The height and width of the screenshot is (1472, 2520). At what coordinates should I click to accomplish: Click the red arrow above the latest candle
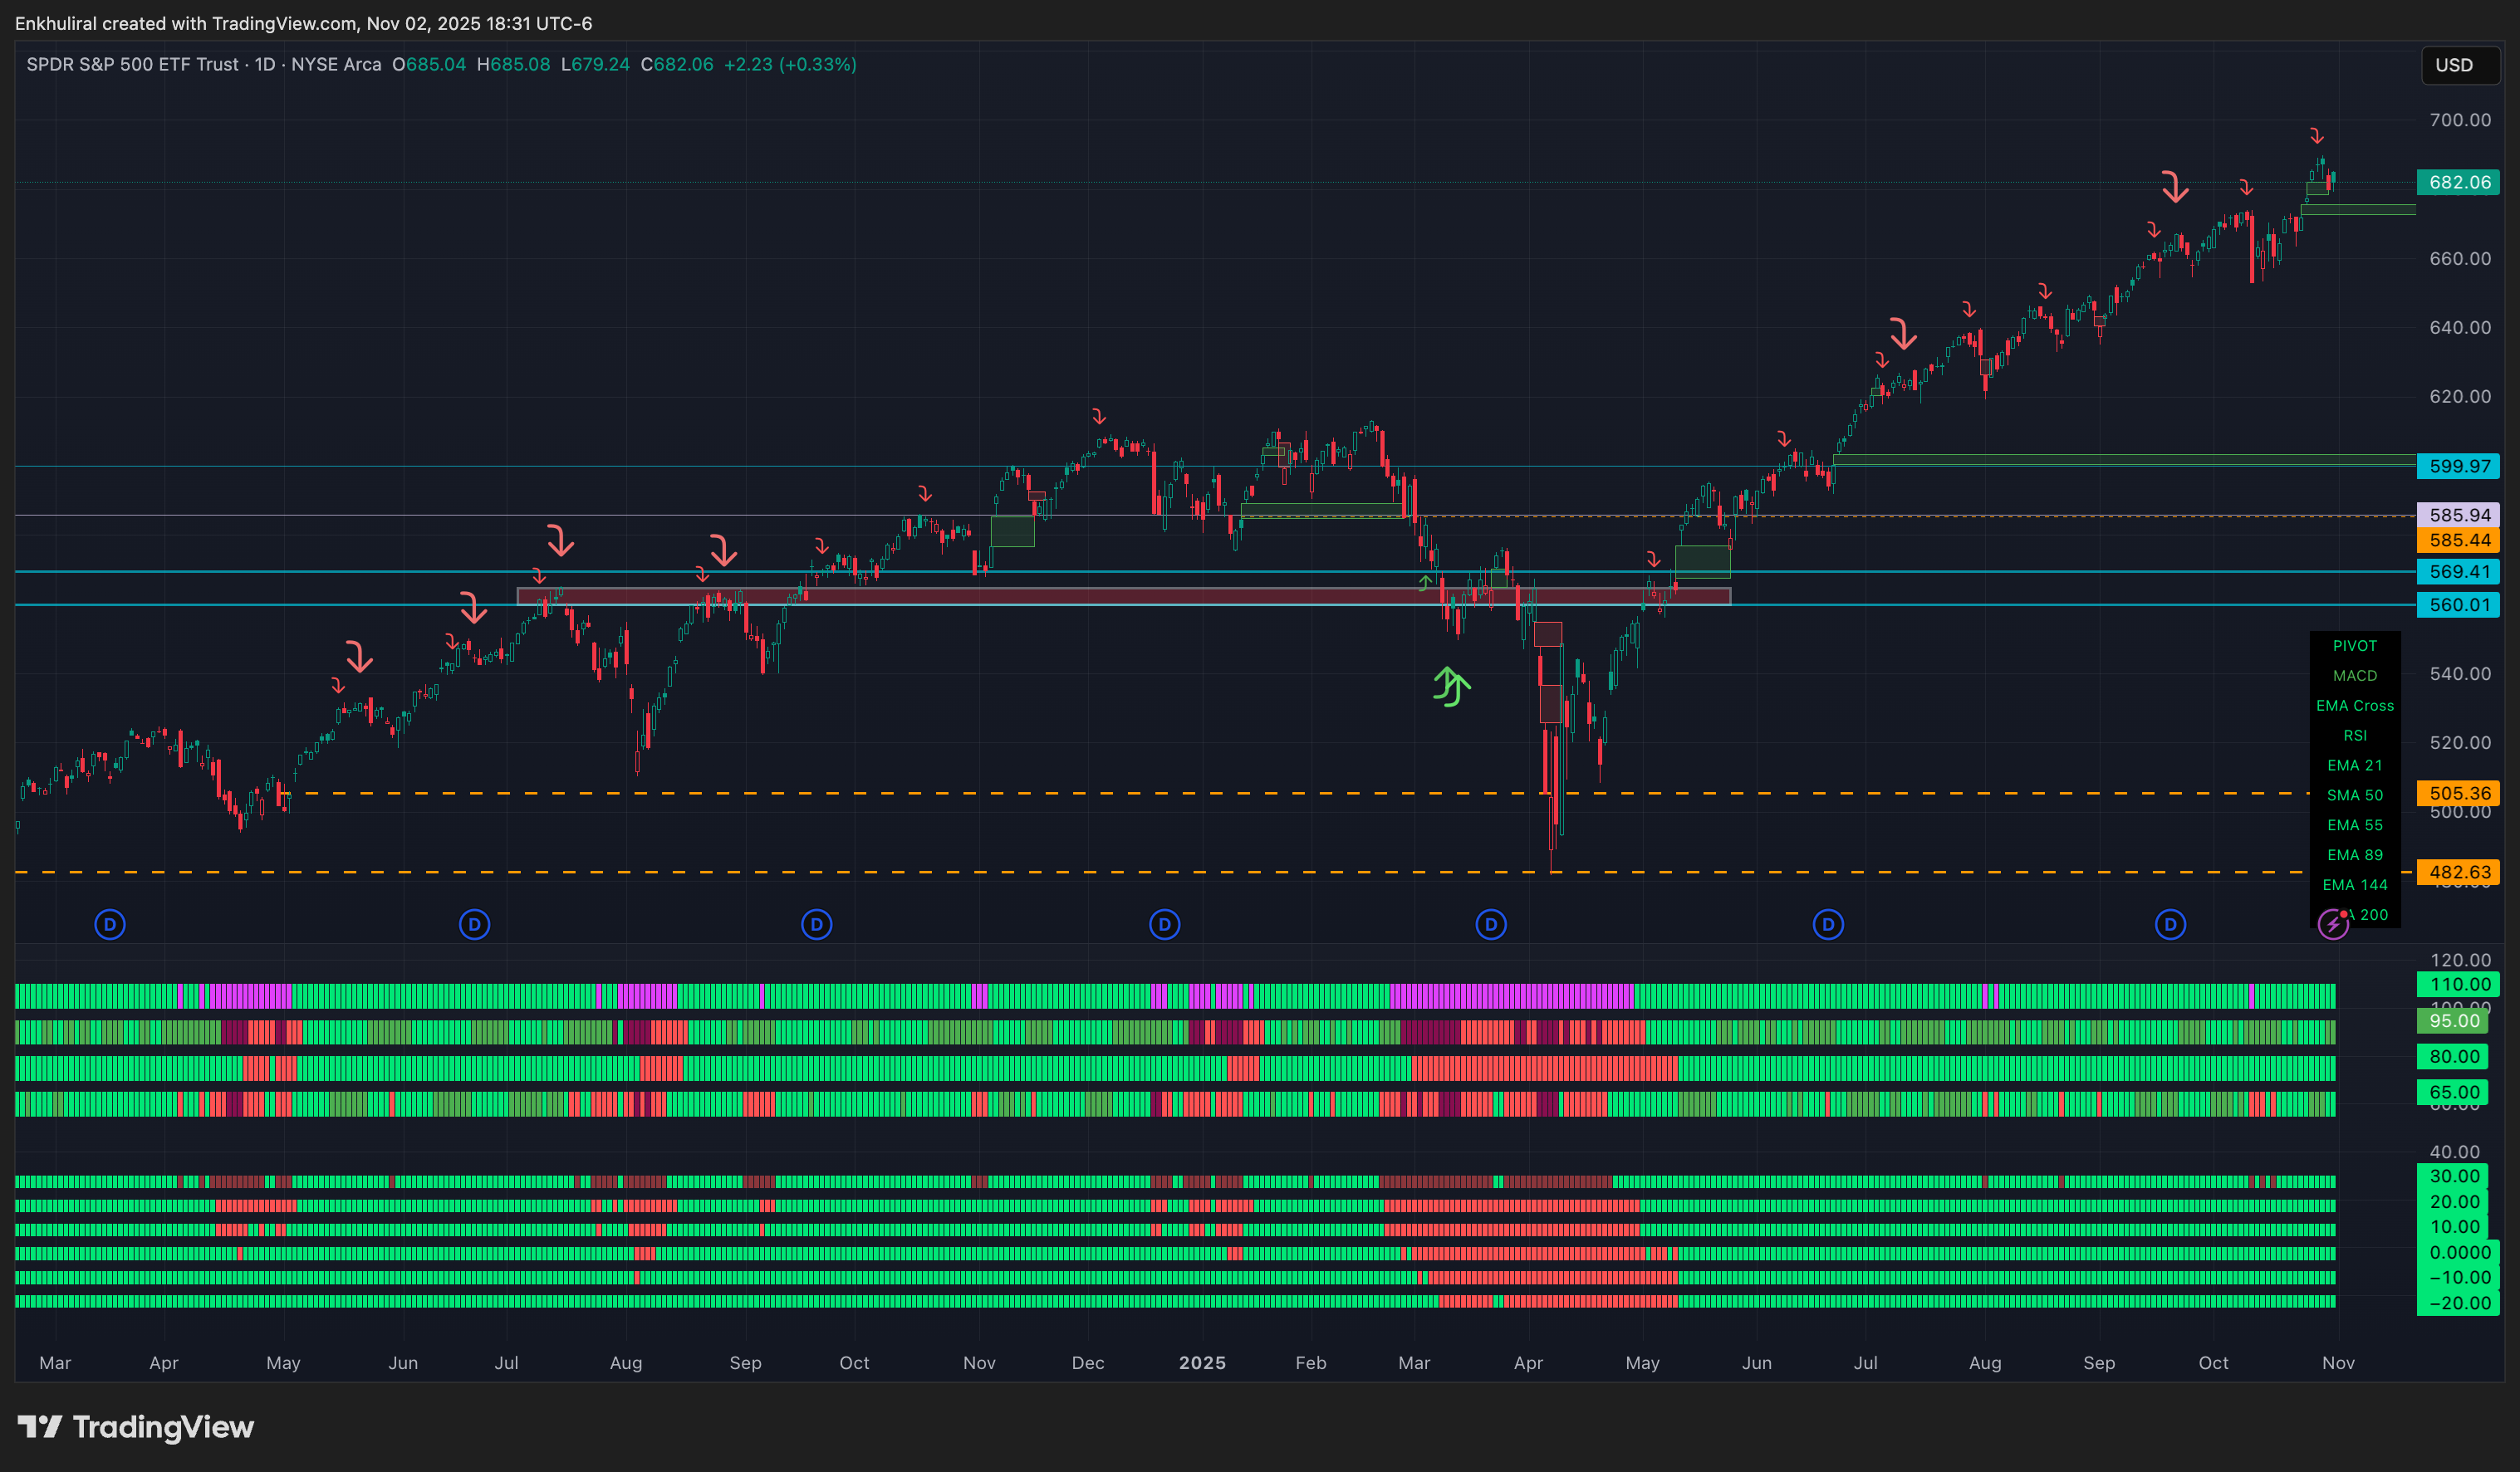[2316, 136]
